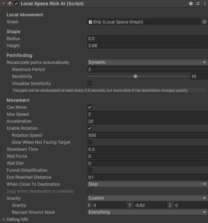Open the When Close To Destination dropdown

pos(148,184)
